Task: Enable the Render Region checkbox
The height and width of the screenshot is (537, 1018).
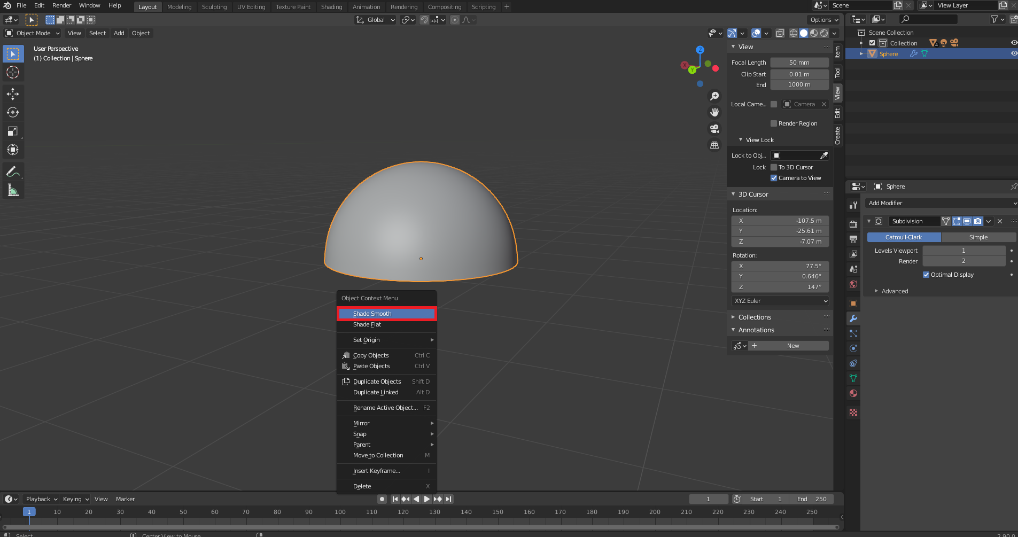Action: pyautogui.click(x=773, y=123)
